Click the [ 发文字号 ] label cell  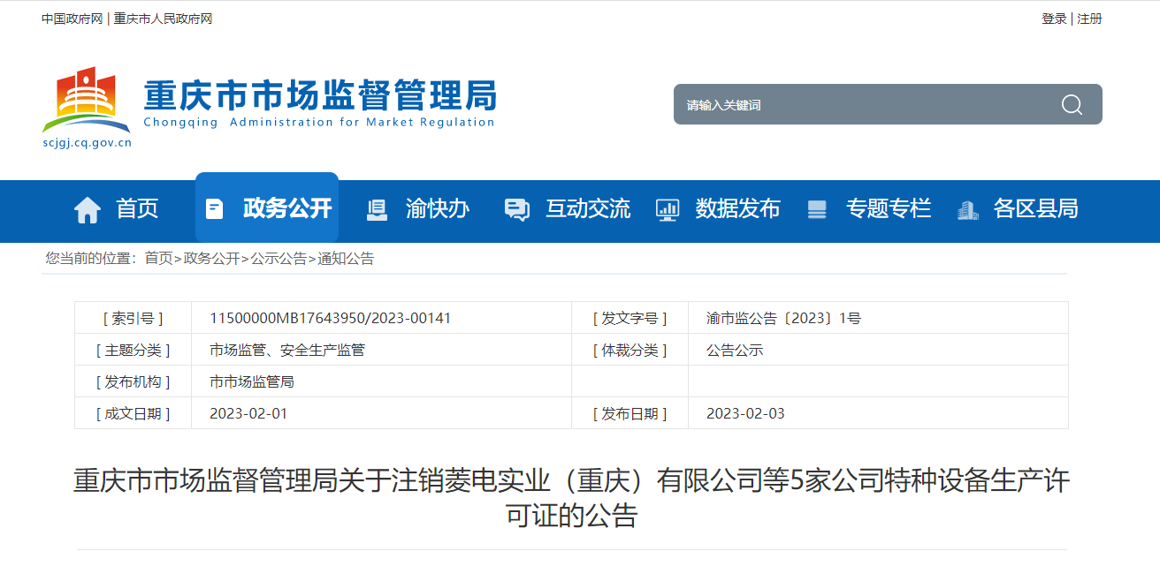[x=630, y=318]
